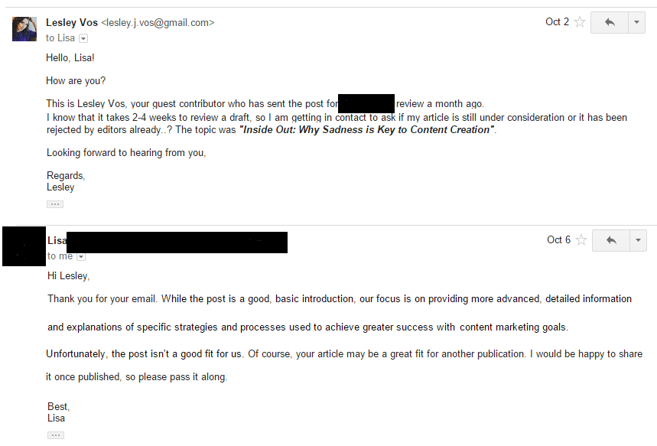Click the bold 'Inside Out' article title
Image resolution: width=657 pixels, height=446 pixels.
(x=366, y=129)
